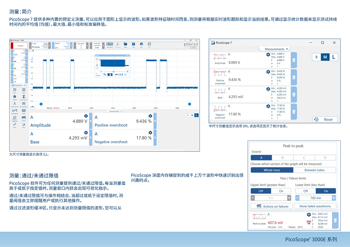Decrease lower limit value with minus
Image resolution: width=350 pixels, height=247 pixels.
click(x=297, y=198)
